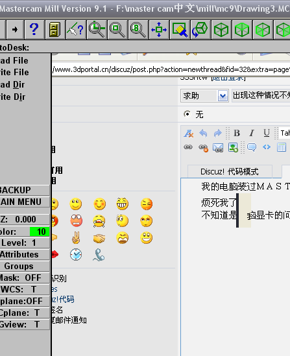This screenshot has height=356, width=290.
Task: Click the thread title input field
Action: [x=261, y=95]
